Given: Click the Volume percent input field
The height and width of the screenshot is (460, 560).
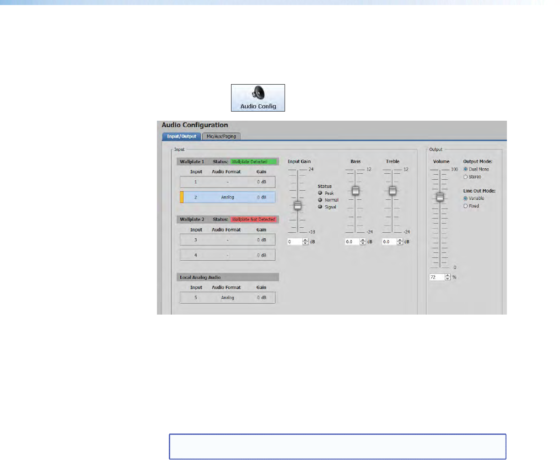Looking at the screenshot, I should (436, 277).
